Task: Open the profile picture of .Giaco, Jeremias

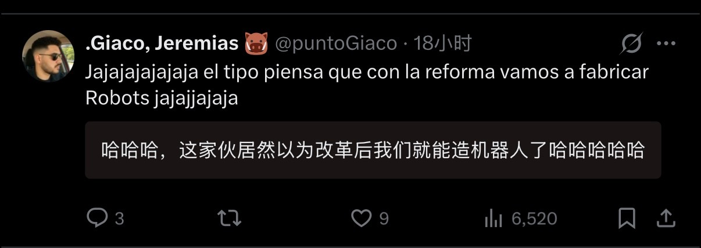Action: pos(48,56)
